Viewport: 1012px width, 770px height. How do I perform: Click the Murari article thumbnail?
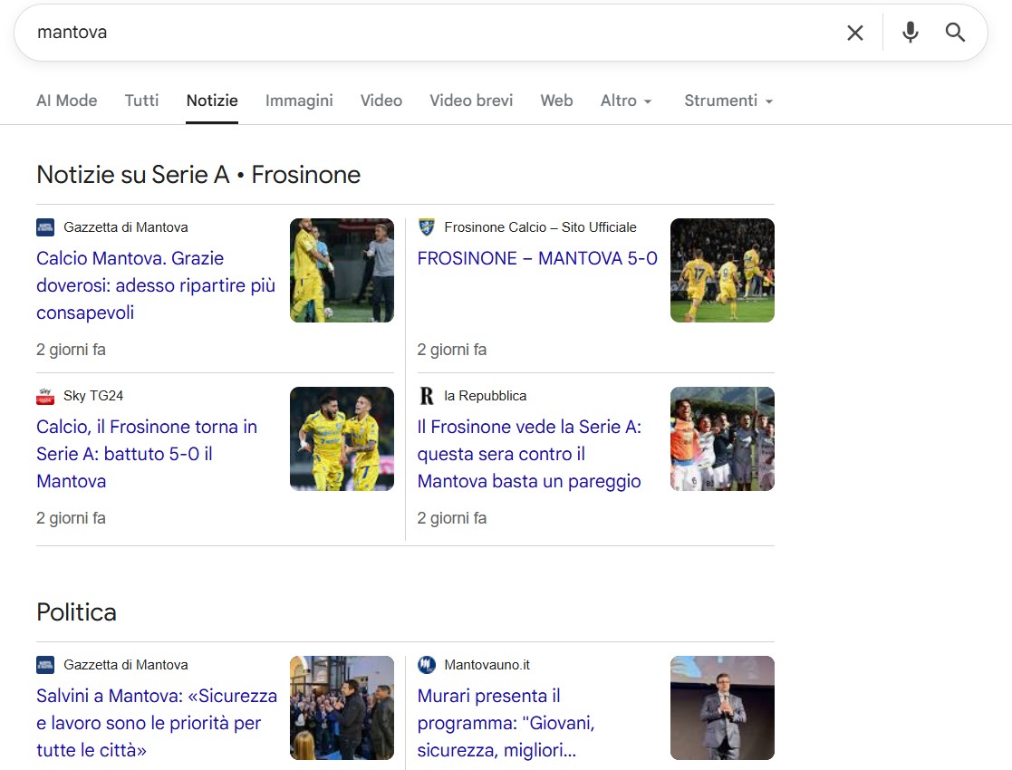[722, 708]
